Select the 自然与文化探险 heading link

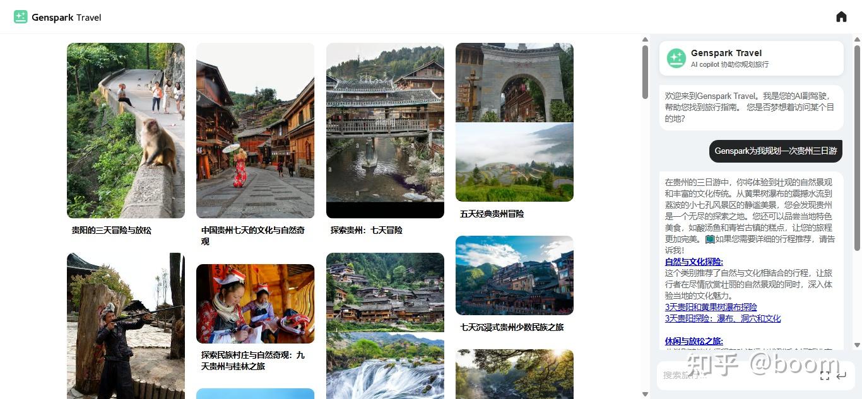pos(694,262)
